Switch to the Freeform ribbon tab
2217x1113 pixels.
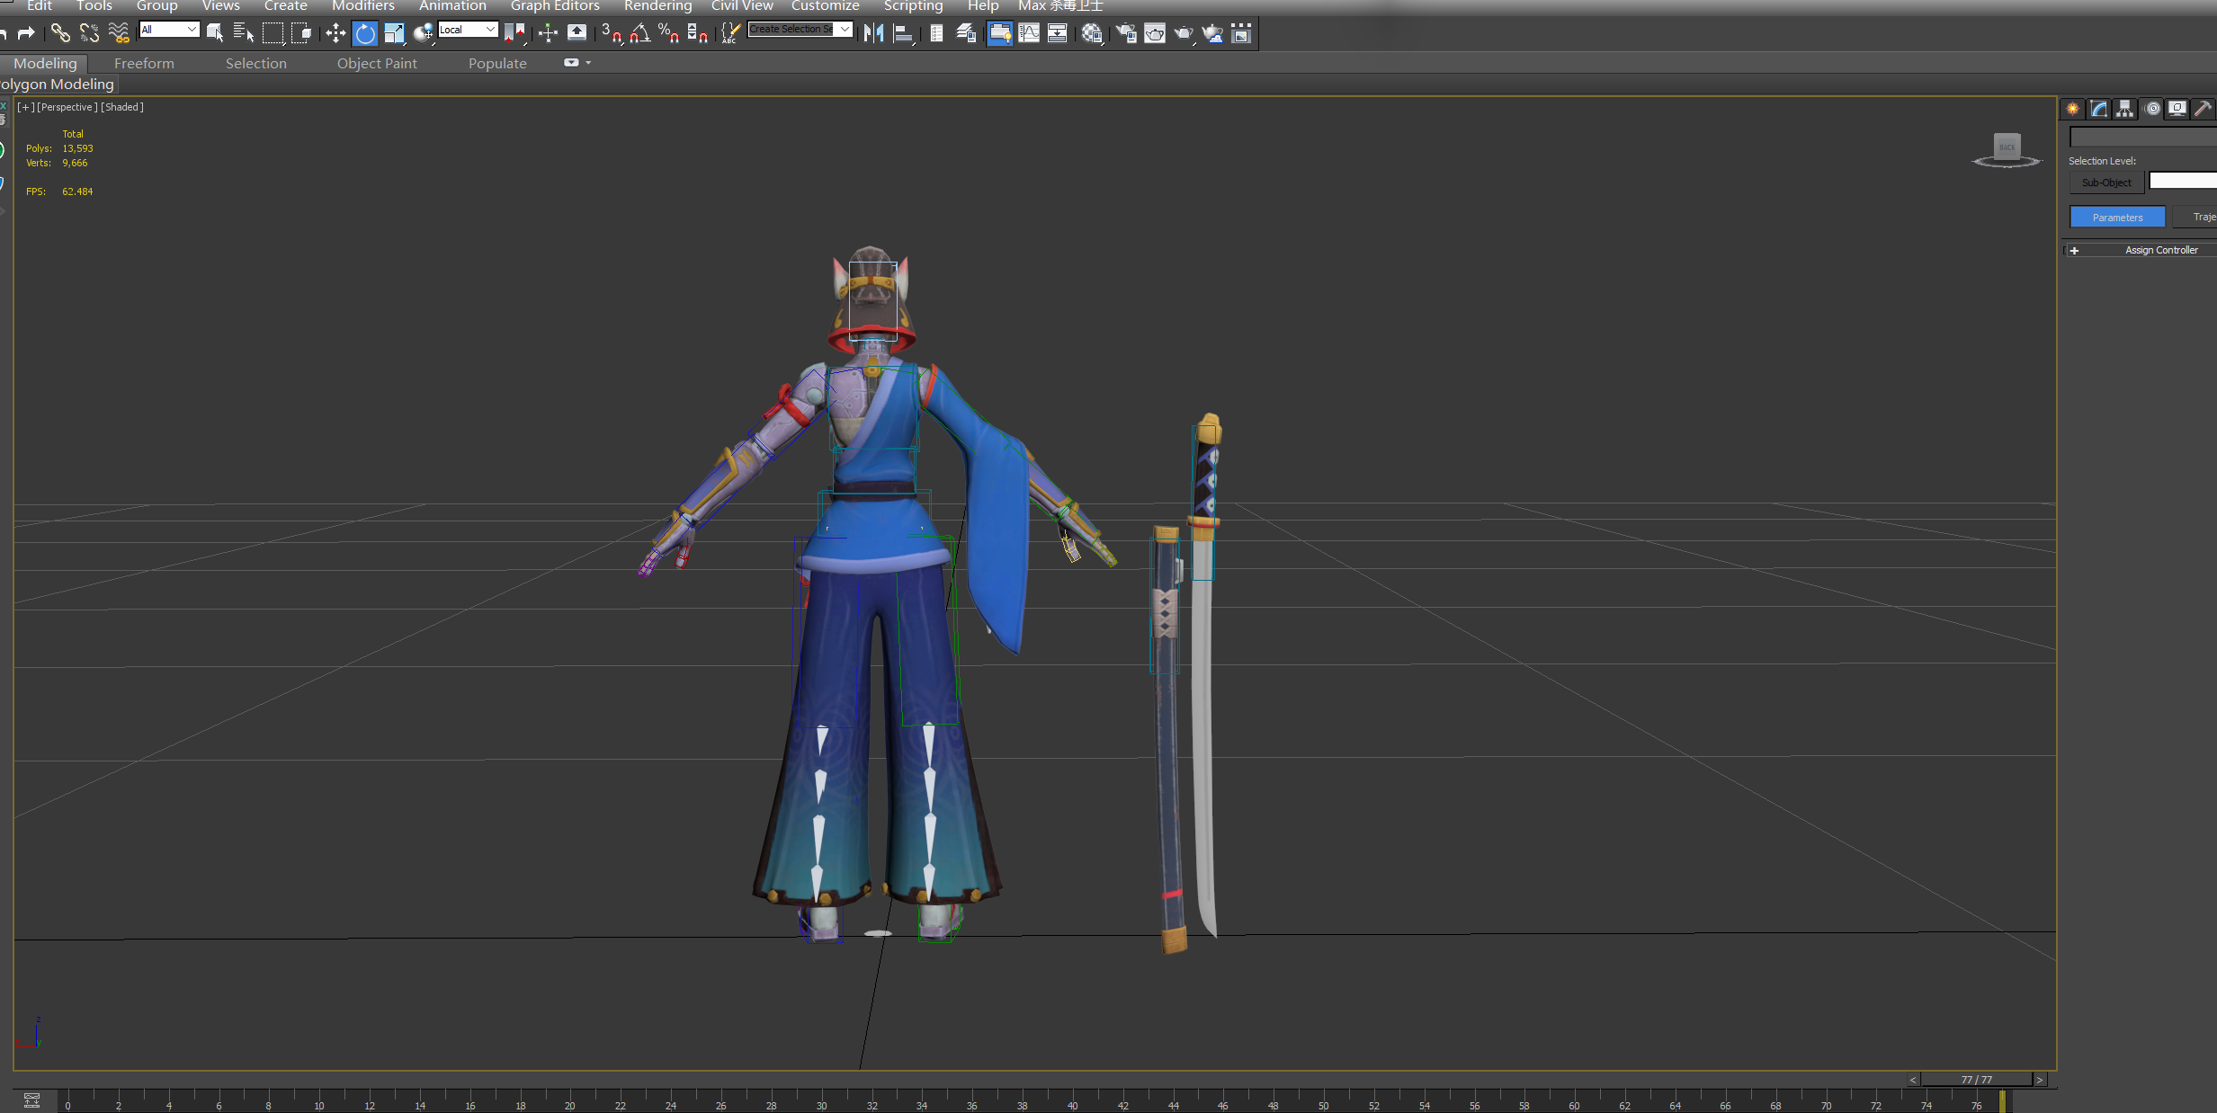(144, 64)
